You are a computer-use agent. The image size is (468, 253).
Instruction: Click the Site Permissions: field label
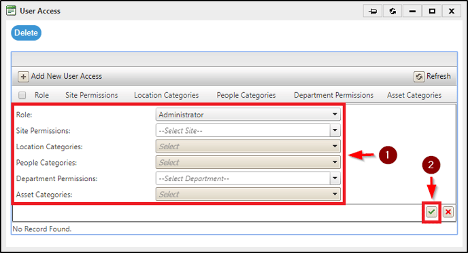[x=44, y=131]
